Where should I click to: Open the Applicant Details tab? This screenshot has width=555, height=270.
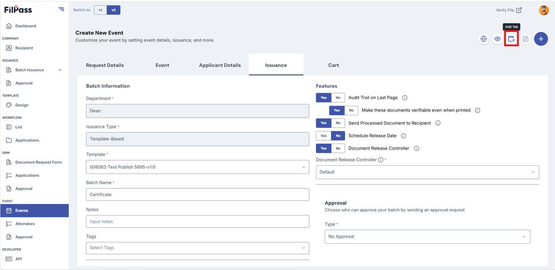click(220, 65)
